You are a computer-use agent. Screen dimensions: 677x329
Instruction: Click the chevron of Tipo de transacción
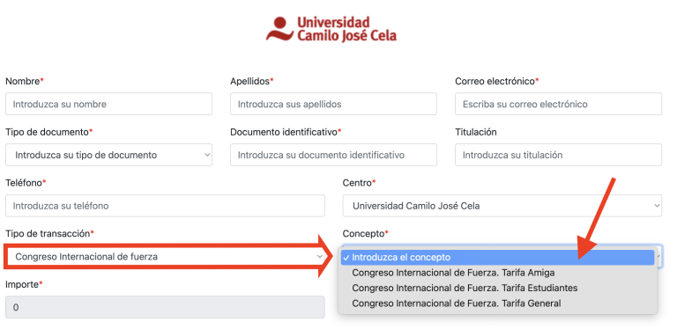tap(319, 257)
